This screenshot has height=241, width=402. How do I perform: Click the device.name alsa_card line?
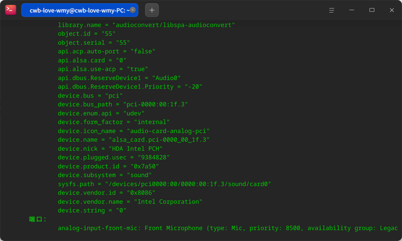(134, 140)
